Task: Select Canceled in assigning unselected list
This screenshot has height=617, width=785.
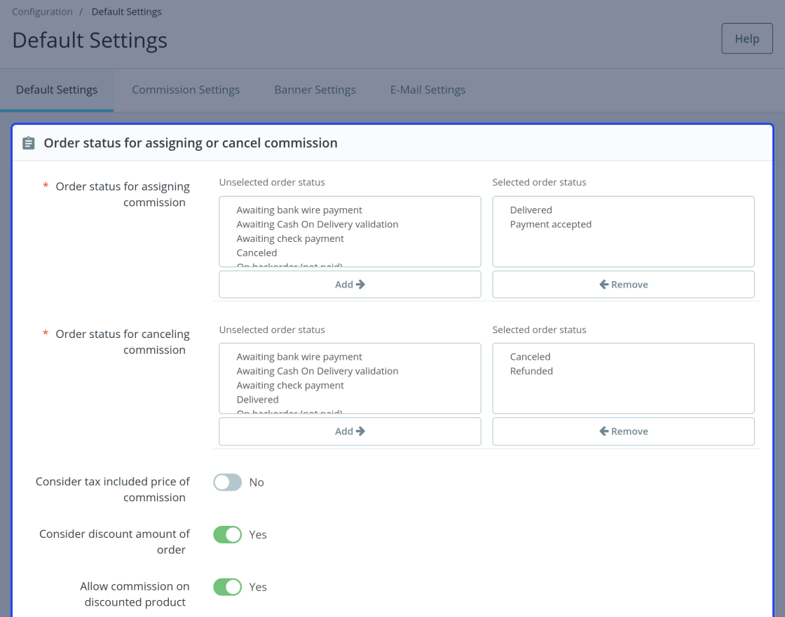Action: pos(257,253)
